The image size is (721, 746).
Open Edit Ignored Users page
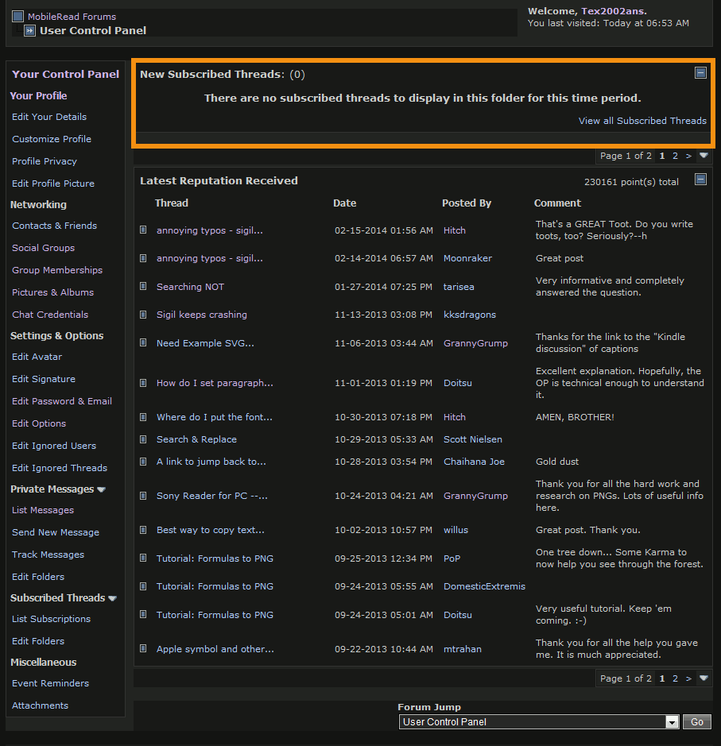click(x=54, y=446)
